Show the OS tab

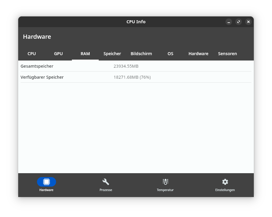pos(170,54)
